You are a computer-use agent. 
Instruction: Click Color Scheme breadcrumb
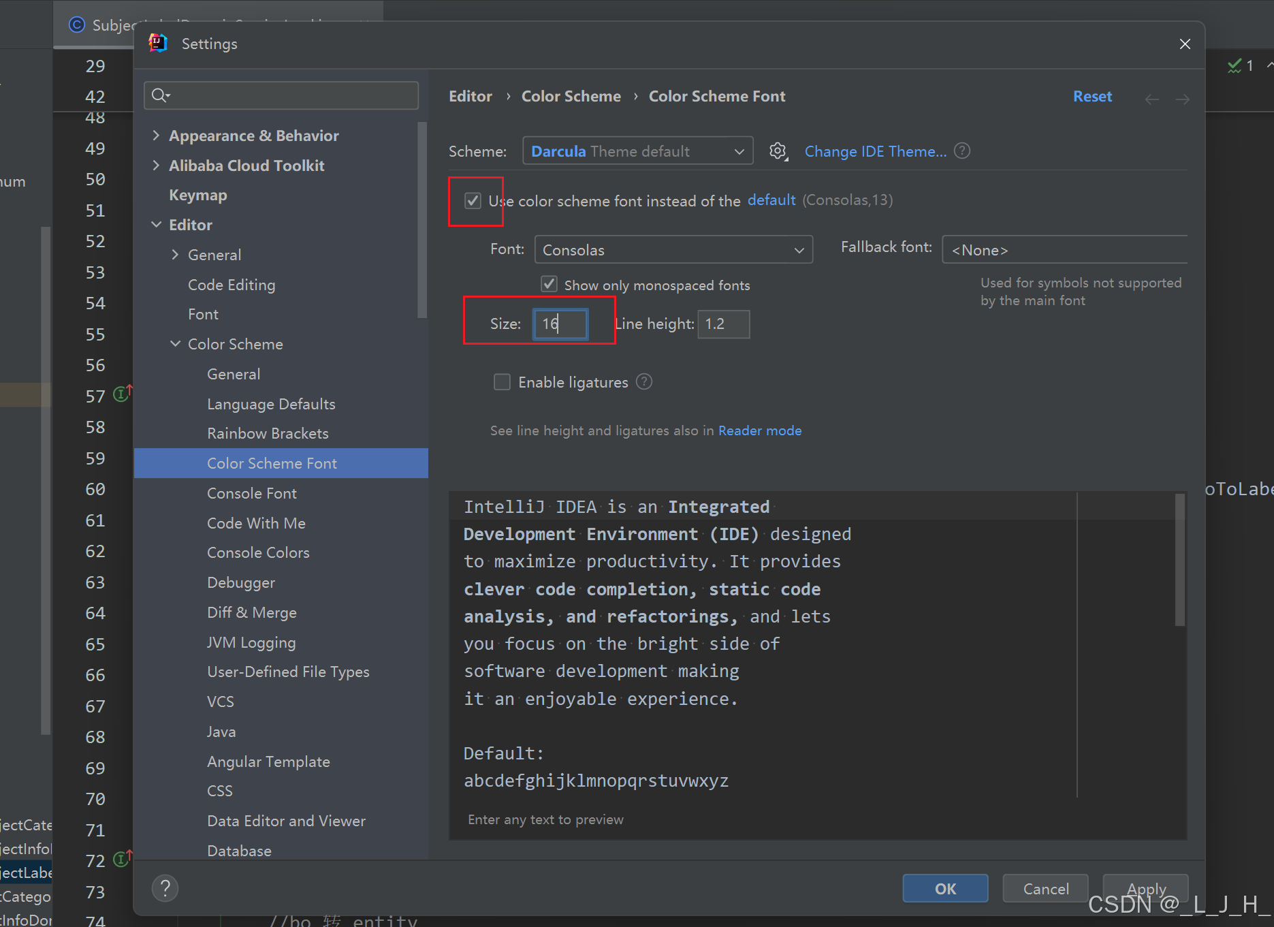(571, 96)
